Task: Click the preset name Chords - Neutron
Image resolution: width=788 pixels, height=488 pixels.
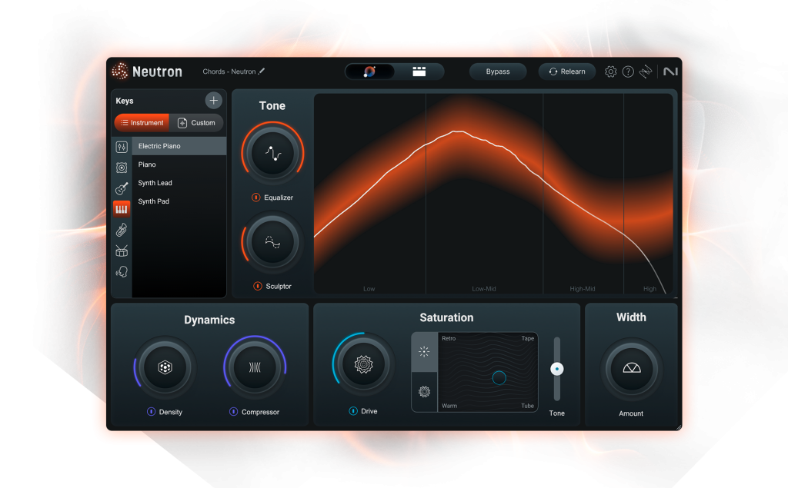Action: 229,71
